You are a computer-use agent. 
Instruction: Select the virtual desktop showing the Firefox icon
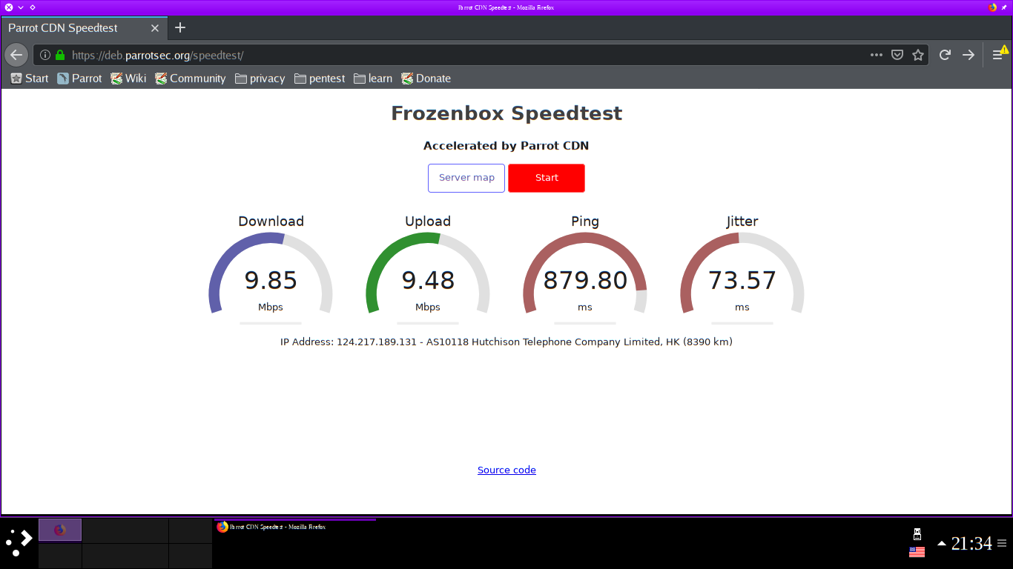(x=60, y=530)
